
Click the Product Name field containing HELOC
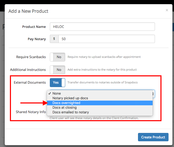pyautogui.click(x=102, y=27)
